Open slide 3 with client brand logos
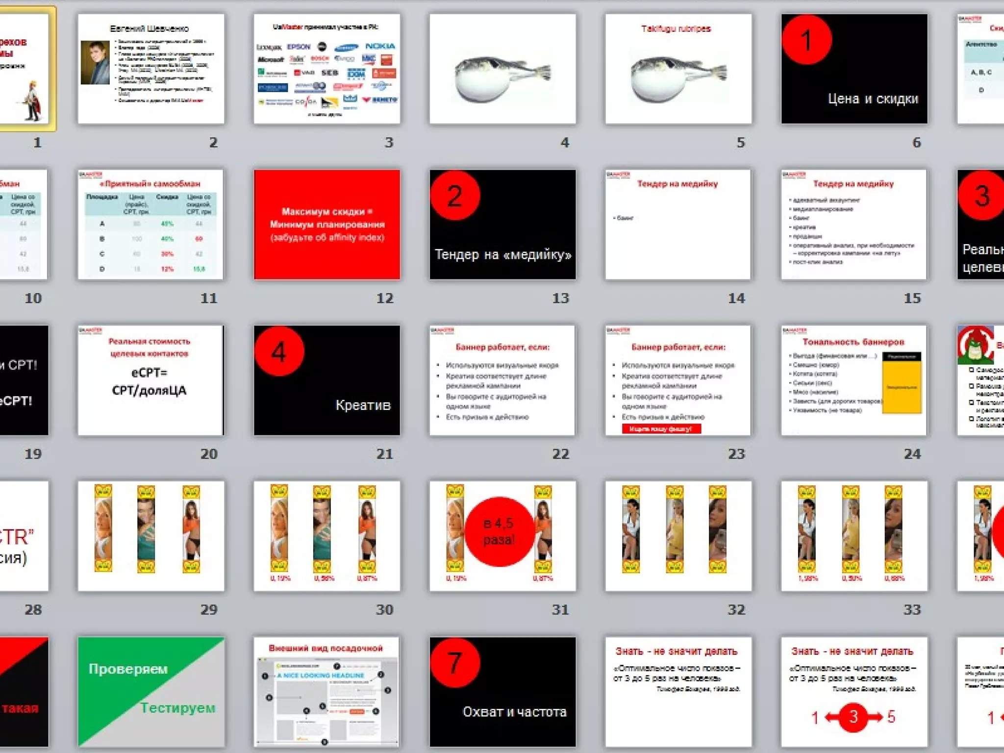Image resolution: width=1004 pixels, height=753 pixels. 326,69
